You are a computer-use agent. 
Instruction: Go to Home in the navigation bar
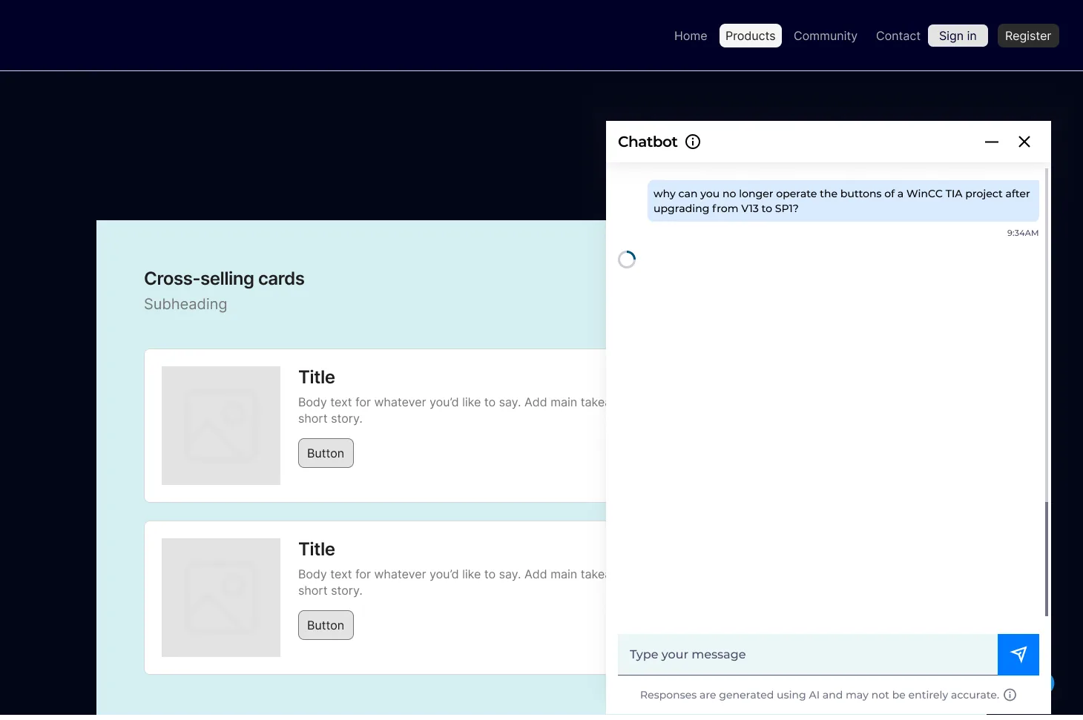(x=691, y=36)
